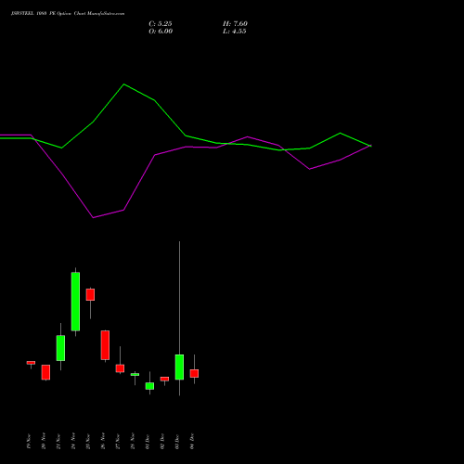Image resolution: width=464 pixels, height=464 pixels.
Task: Click the red candle for 20 Nov
Action: (45, 372)
